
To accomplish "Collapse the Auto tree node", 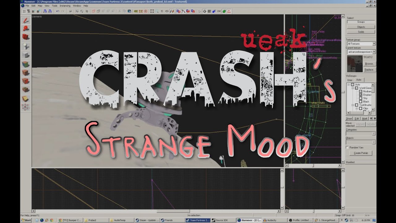I will coord(349,85).
